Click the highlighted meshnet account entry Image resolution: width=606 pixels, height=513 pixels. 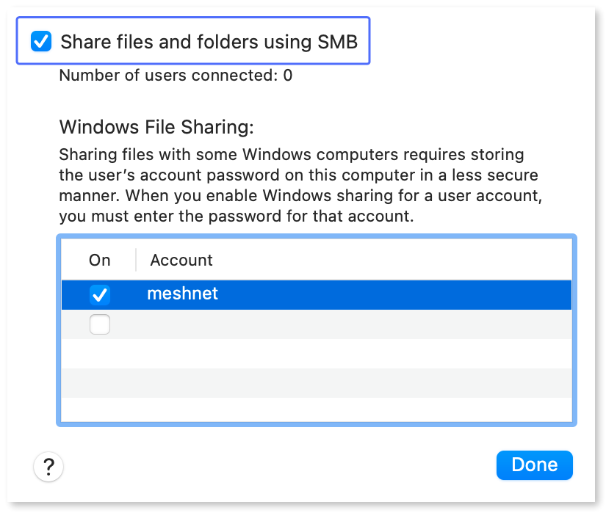coord(182,294)
